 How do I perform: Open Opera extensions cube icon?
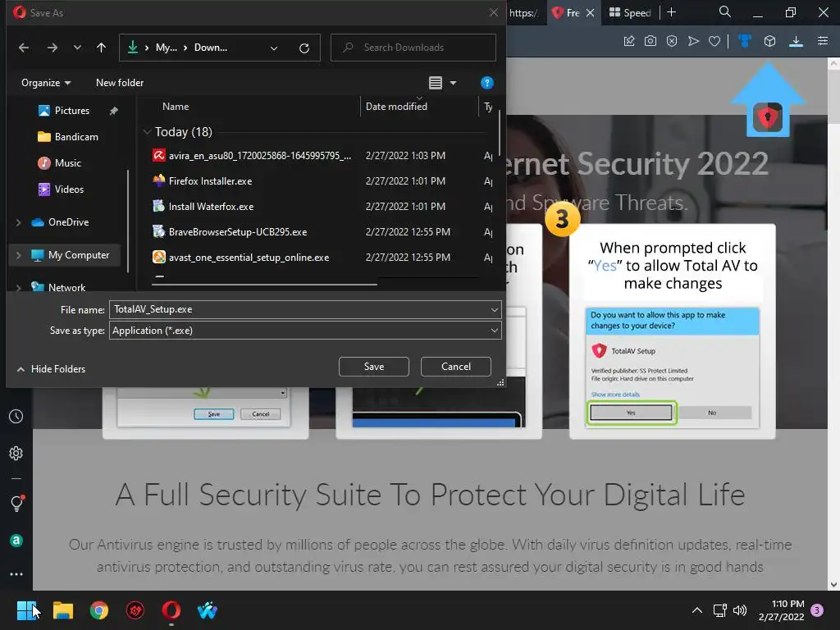point(769,41)
